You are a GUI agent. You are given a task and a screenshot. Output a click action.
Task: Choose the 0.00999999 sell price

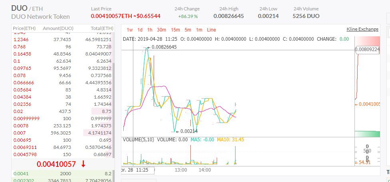click(x=27, y=119)
